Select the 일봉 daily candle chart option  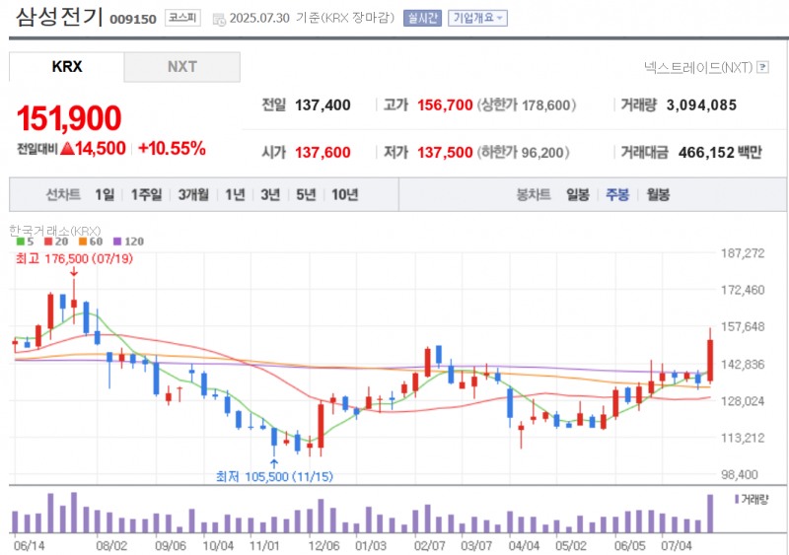point(578,195)
